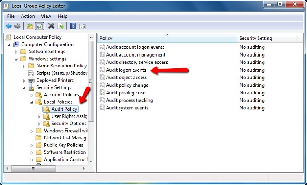Click the Forward arrow toolbar icon
Screen dimensions: 307x185
coord(17,26)
